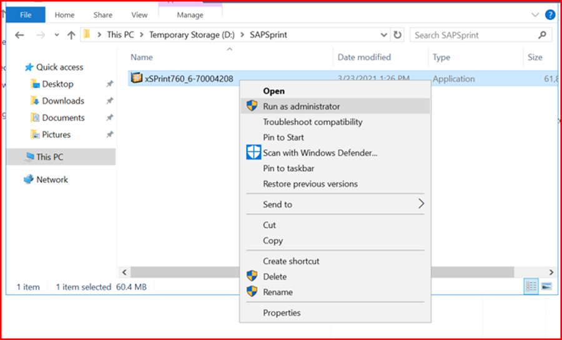Switch to the Details view icon
562x340 pixels.
tap(531, 286)
